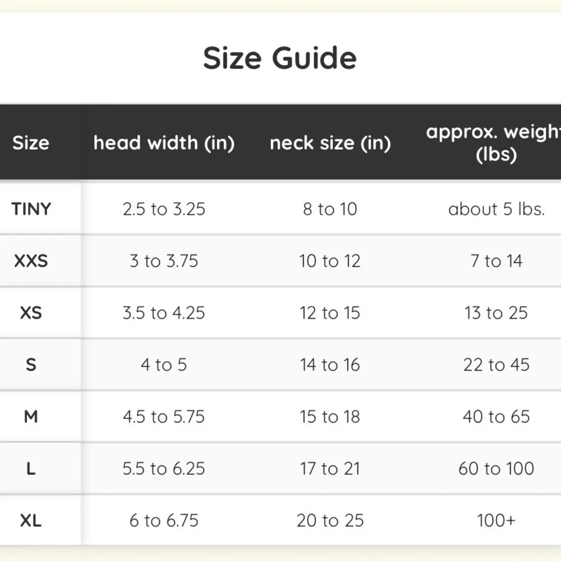
Task: Click the 10 to 12 neck size cell
Action: tap(330, 261)
